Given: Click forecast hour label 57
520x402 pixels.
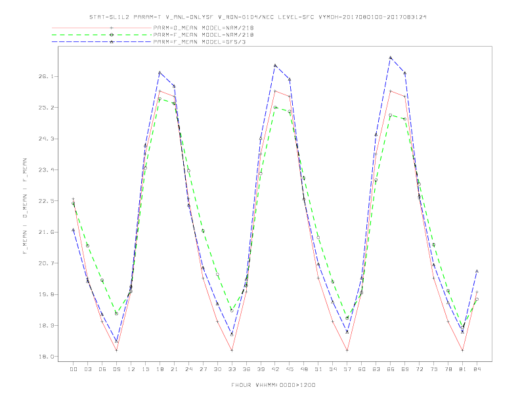Looking at the screenshot, I should [347, 369].
